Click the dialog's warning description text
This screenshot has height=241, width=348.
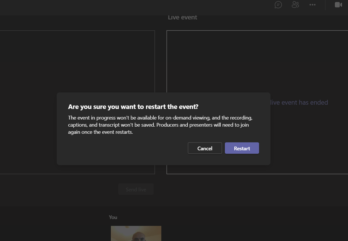pyautogui.click(x=160, y=125)
